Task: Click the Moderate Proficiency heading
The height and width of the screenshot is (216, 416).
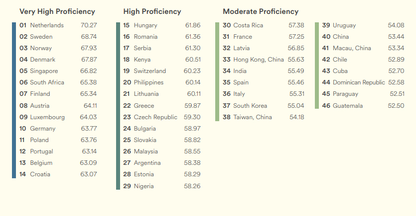Action: click(261, 11)
